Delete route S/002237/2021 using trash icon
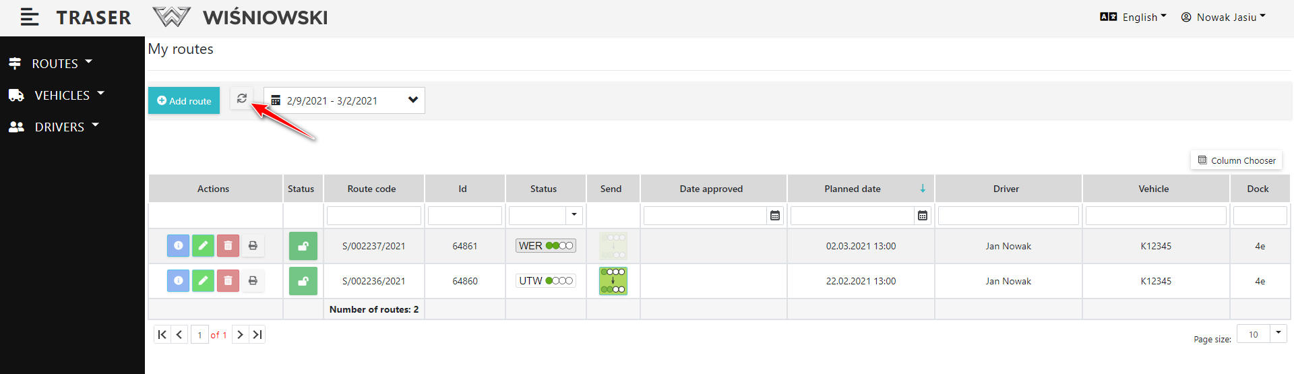Image resolution: width=1294 pixels, height=374 pixels. point(228,246)
